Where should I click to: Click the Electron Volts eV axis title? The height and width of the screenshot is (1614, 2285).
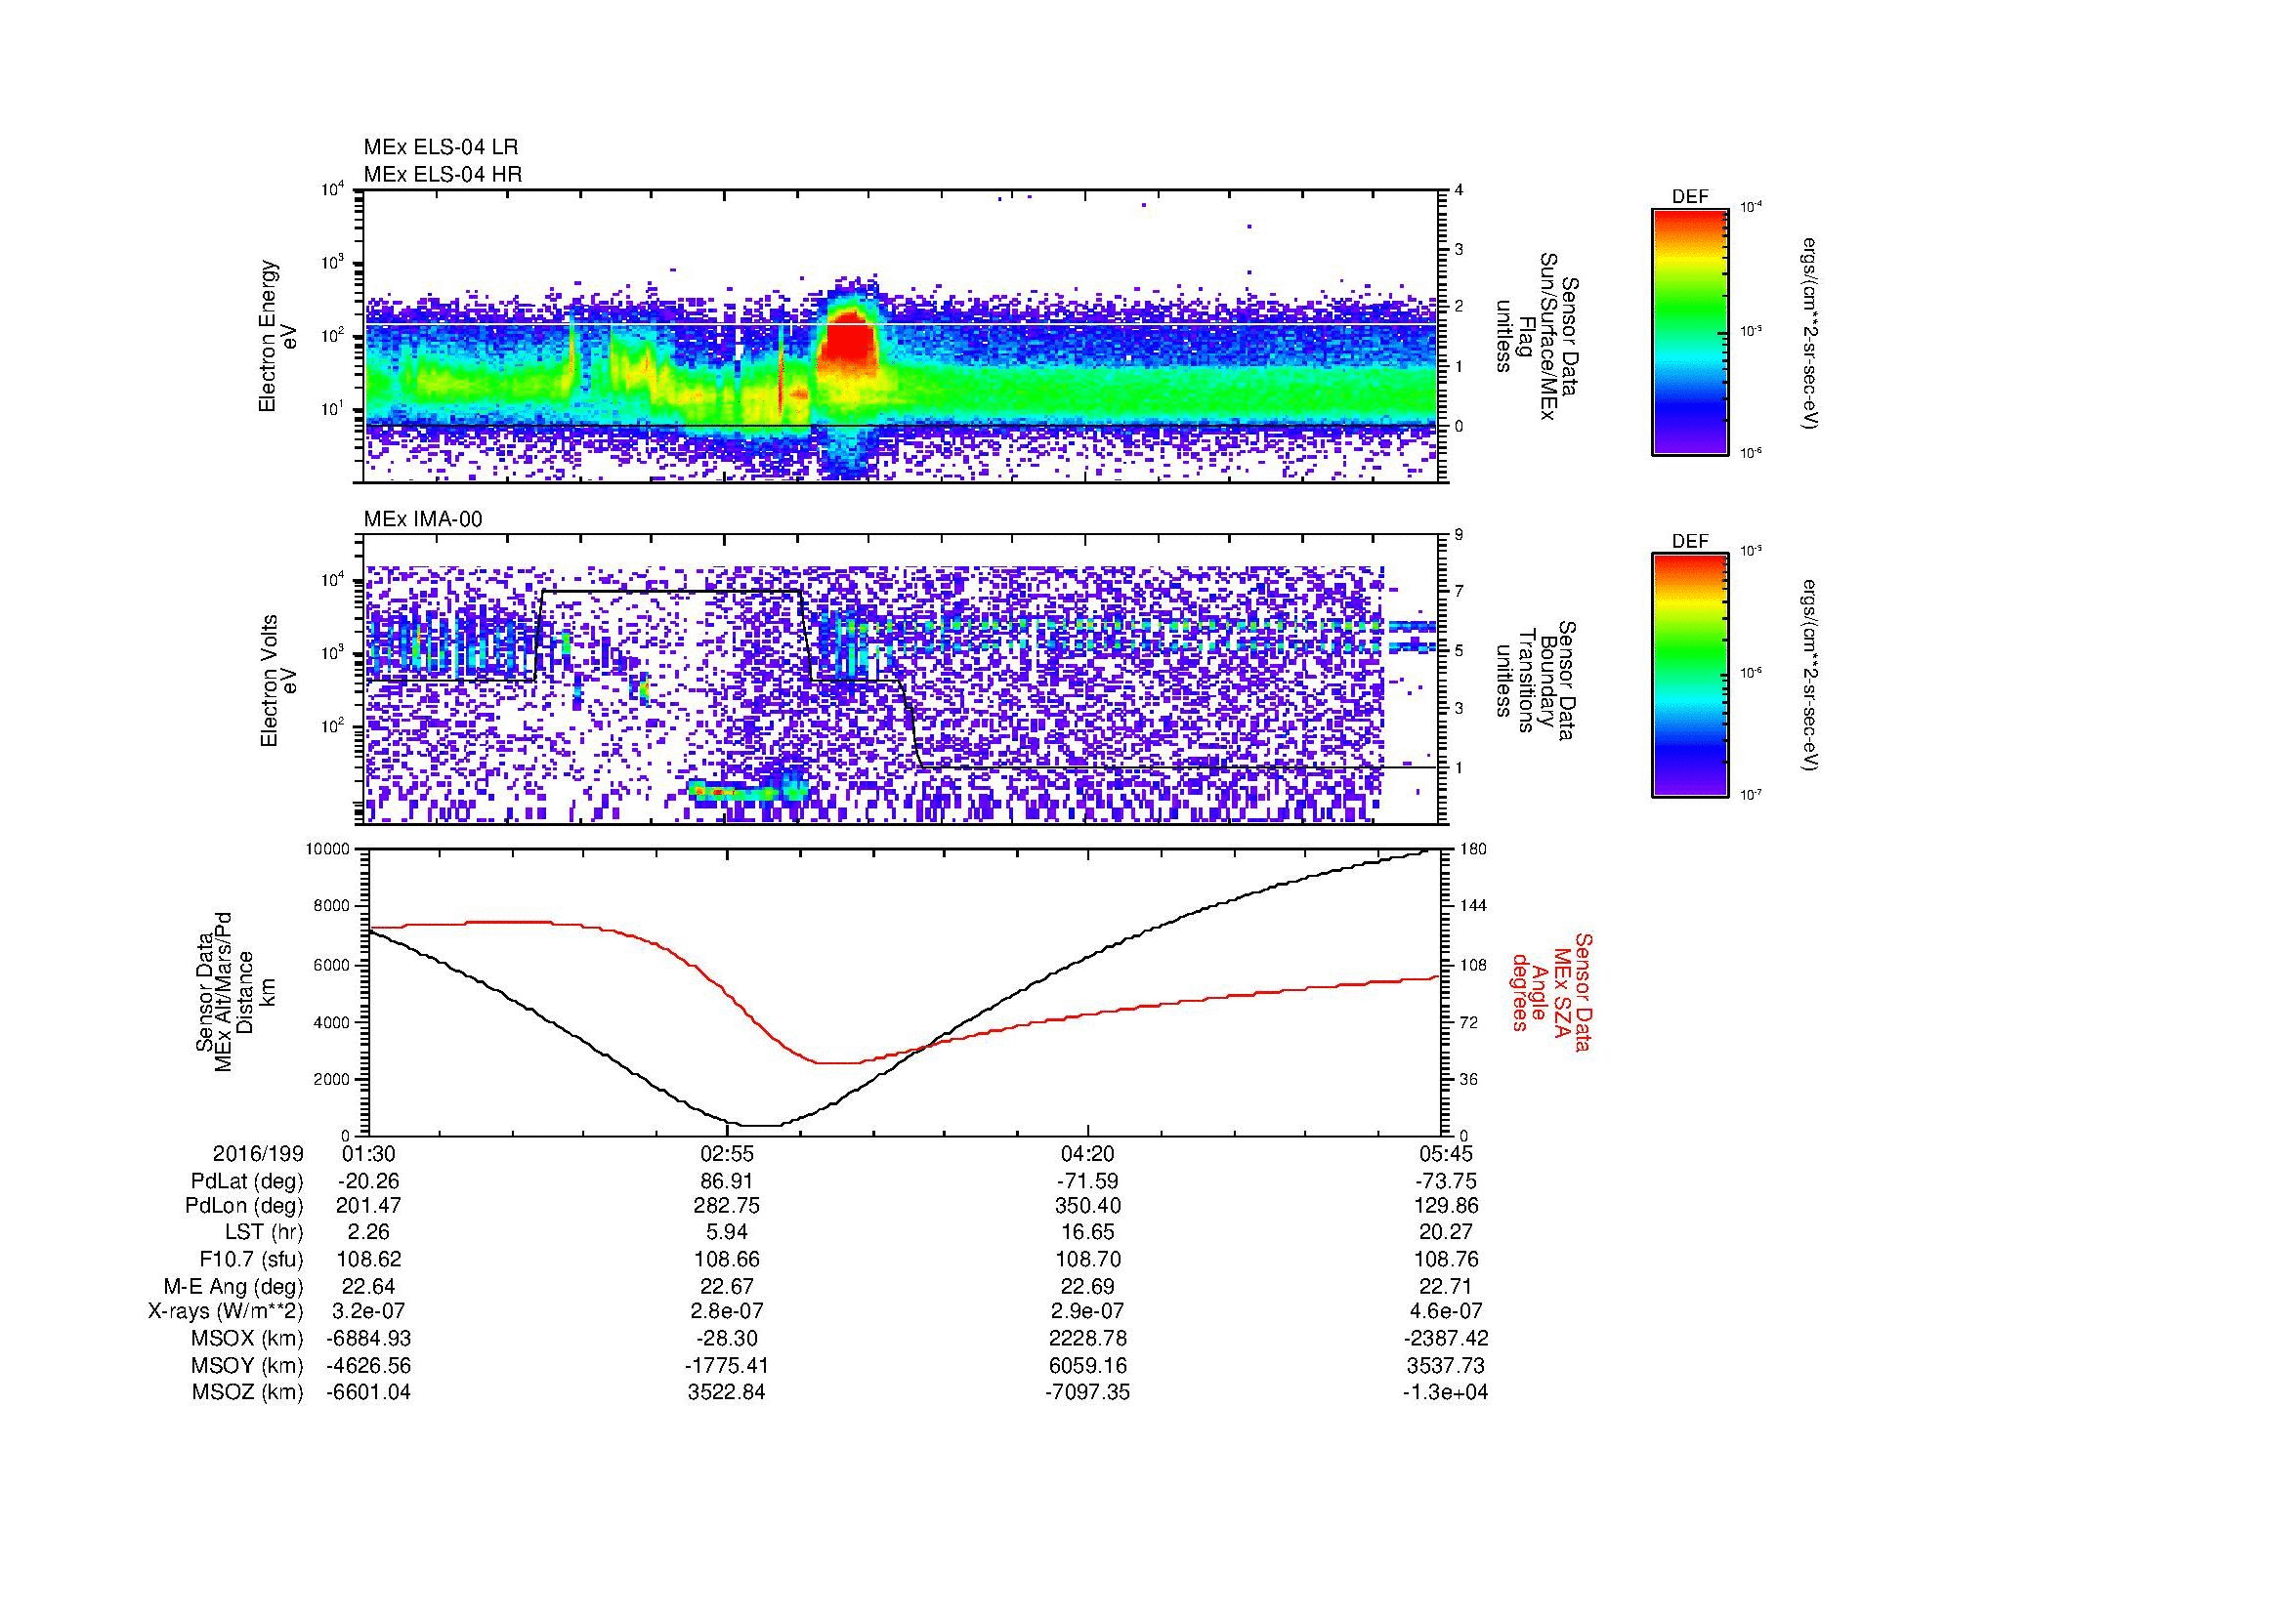[278, 681]
